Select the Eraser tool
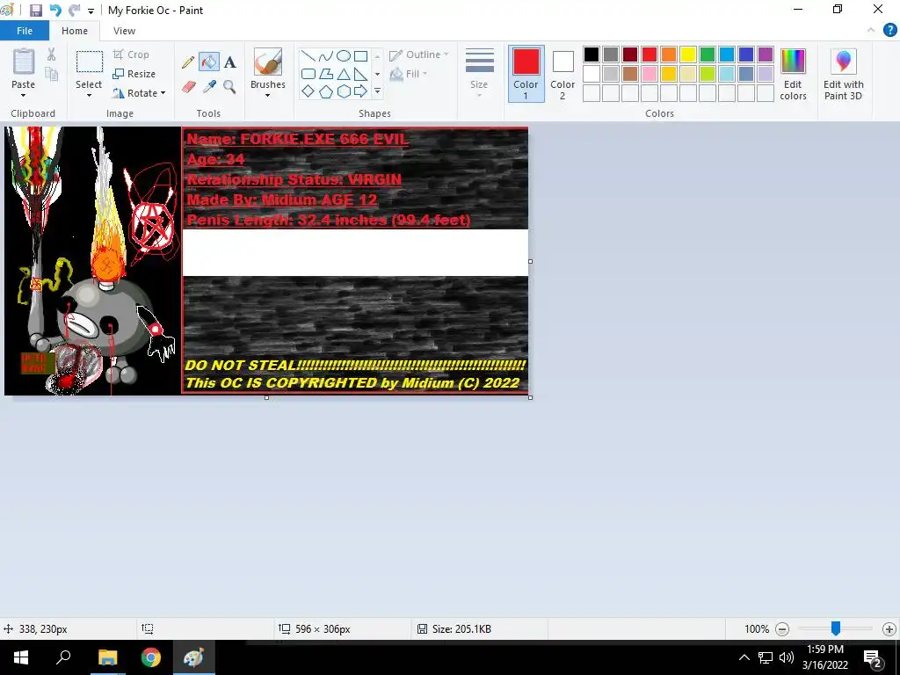The height and width of the screenshot is (675, 900). (188, 87)
